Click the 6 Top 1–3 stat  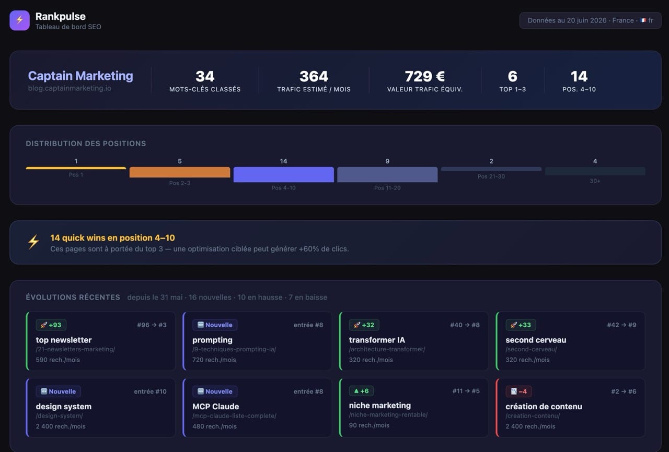(x=513, y=80)
